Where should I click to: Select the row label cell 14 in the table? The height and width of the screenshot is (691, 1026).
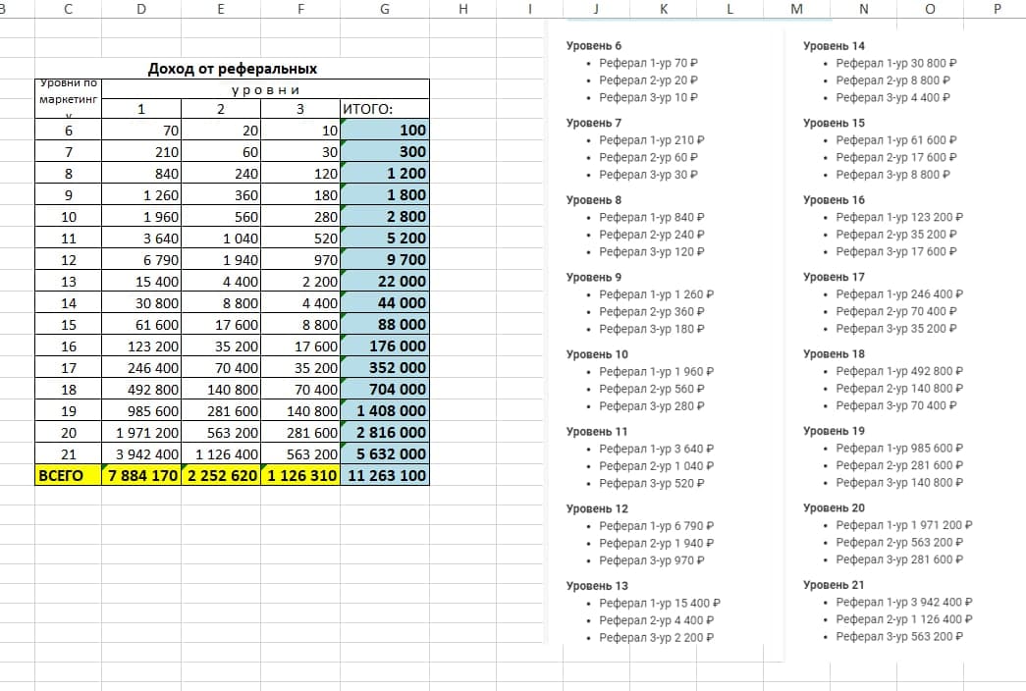68,303
